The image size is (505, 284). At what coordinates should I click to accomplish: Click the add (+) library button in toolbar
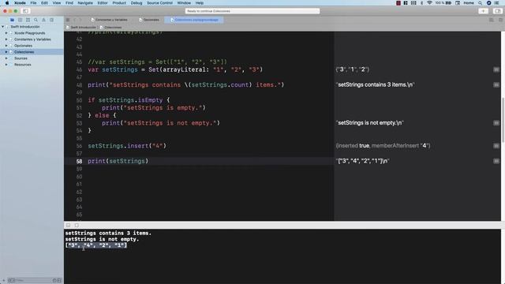pos(483,11)
